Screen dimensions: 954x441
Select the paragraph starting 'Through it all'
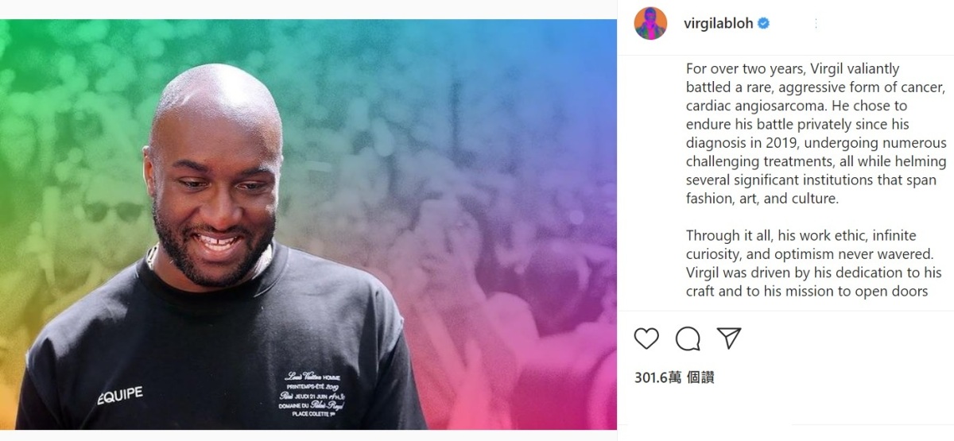813,264
